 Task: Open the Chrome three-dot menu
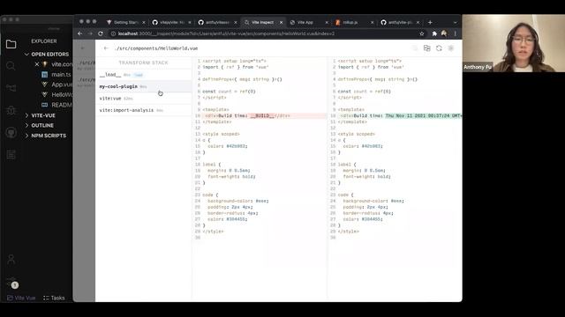(x=456, y=33)
